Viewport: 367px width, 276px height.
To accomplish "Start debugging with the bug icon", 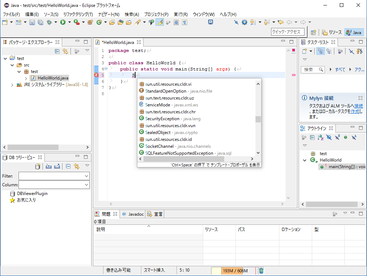I will click(x=49, y=23).
